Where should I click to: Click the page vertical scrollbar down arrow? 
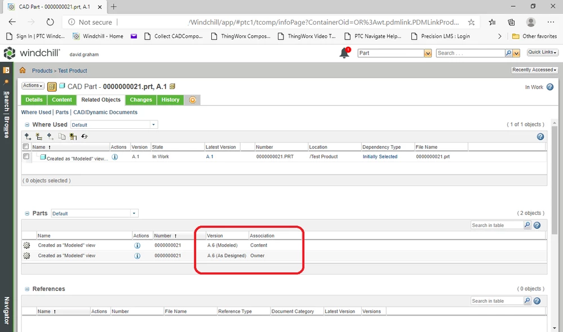[555, 327]
